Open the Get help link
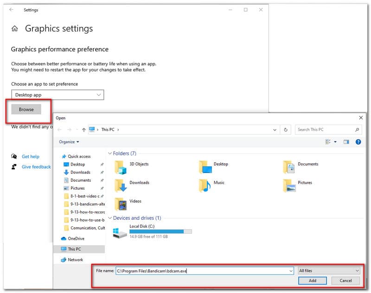 click(x=31, y=157)
